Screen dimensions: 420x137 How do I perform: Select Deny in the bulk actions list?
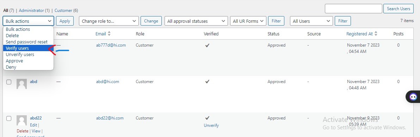tap(29, 67)
